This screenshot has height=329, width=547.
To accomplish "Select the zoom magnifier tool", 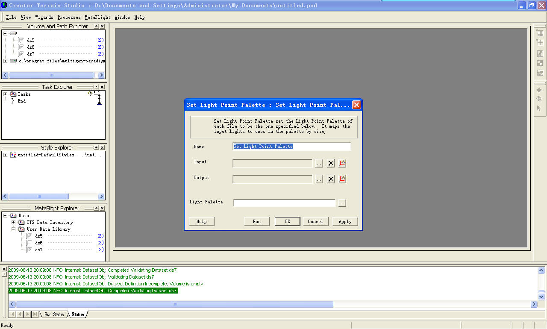I will click(539, 99).
